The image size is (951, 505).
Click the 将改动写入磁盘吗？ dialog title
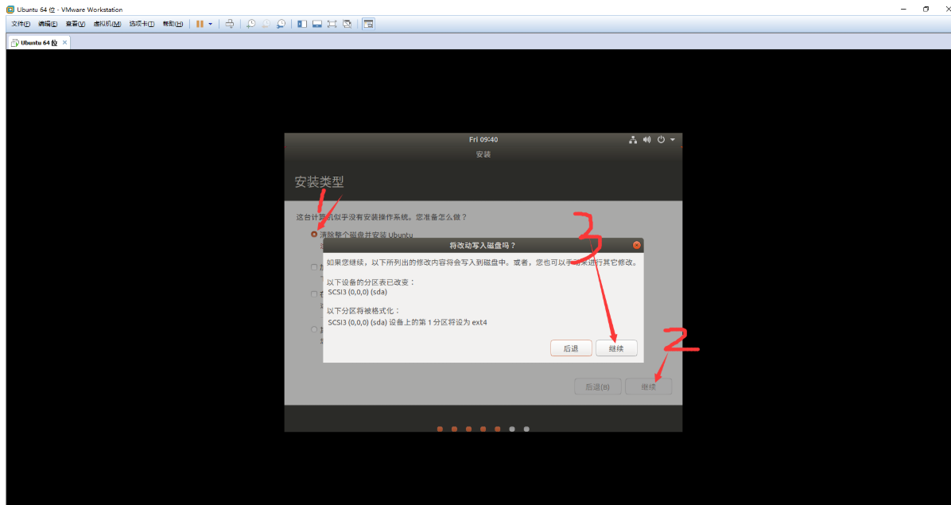coord(483,245)
